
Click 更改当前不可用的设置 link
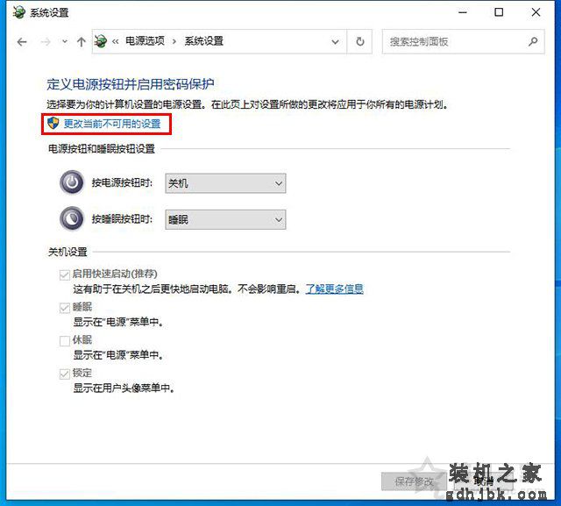pyautogui.click(x=112, y=124)
